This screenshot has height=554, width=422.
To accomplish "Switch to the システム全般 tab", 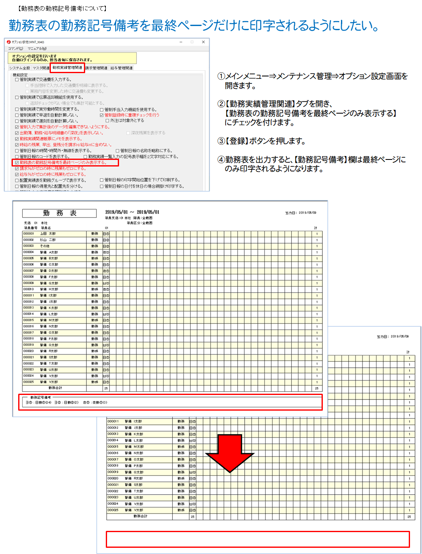I will click(x=19, y=68).
